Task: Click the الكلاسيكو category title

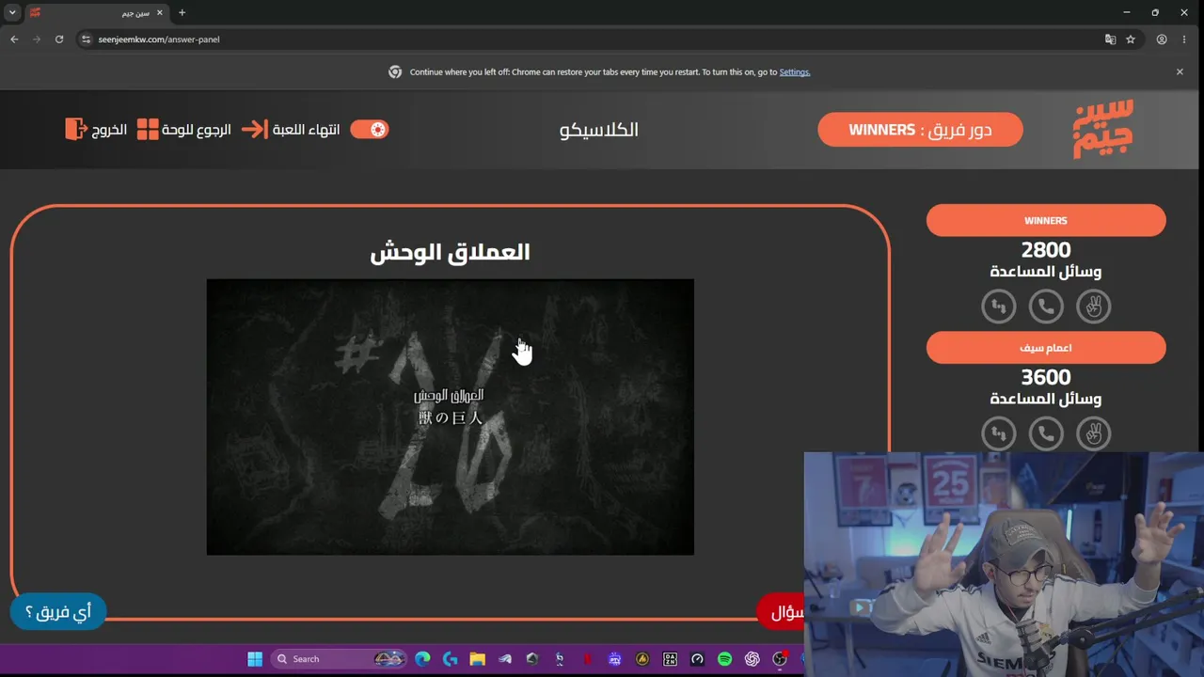Action: (x=599, y=130)
